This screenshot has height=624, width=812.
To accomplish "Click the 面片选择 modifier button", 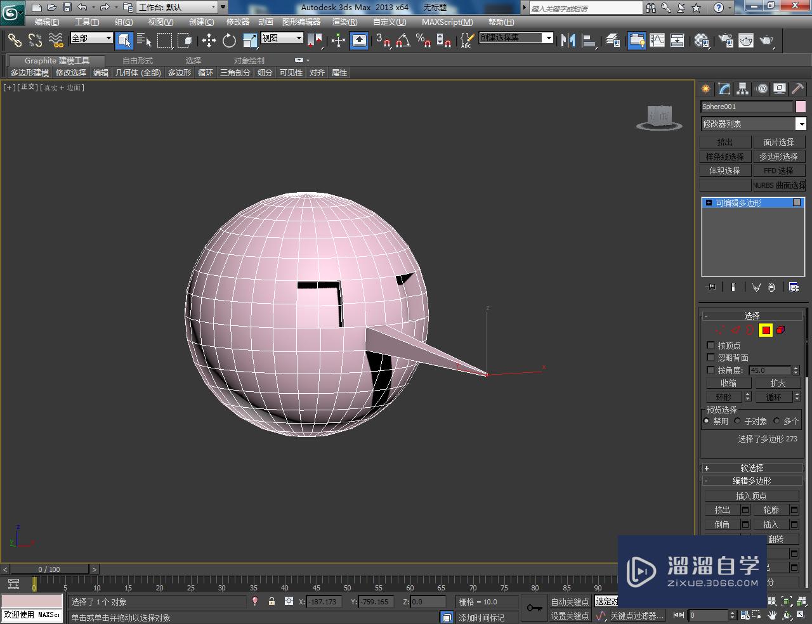I will pos(778,142).
